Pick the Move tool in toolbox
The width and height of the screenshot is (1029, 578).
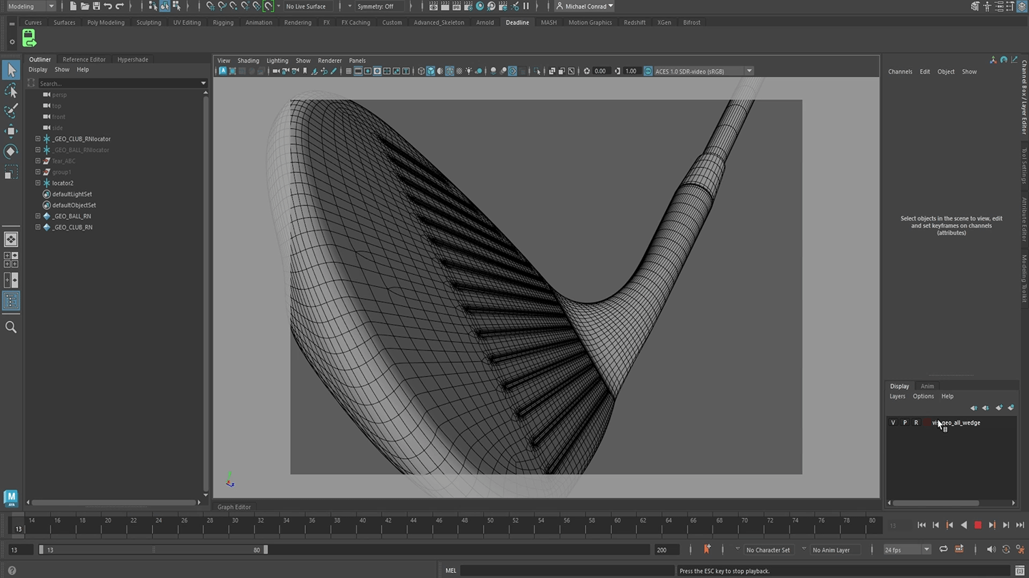tap(11, 131)
